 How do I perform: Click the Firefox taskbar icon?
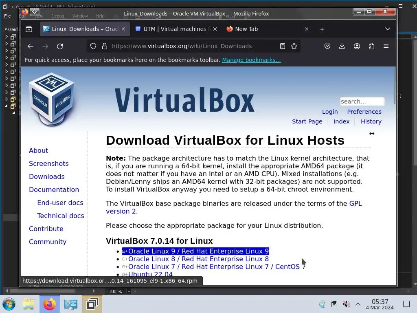click(50, 304)
